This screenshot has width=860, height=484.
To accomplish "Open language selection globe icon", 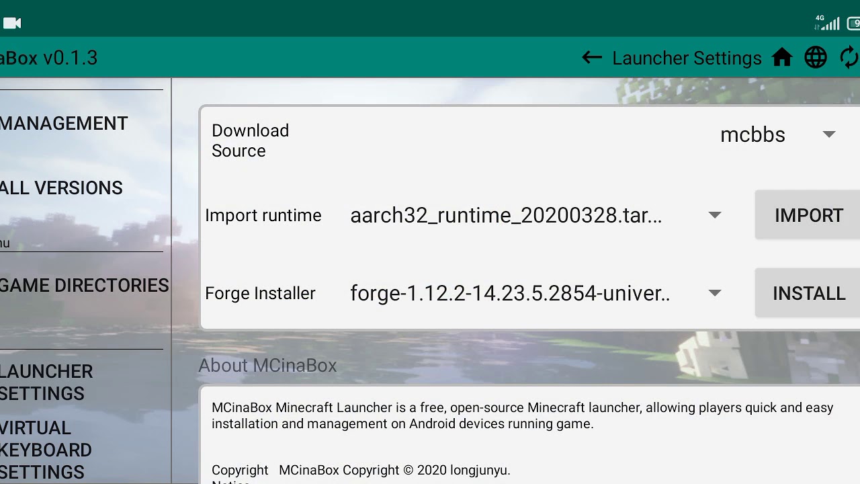I will point(816,58).
